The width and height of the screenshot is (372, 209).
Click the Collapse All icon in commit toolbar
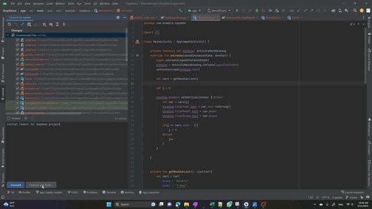click(64, 24)
